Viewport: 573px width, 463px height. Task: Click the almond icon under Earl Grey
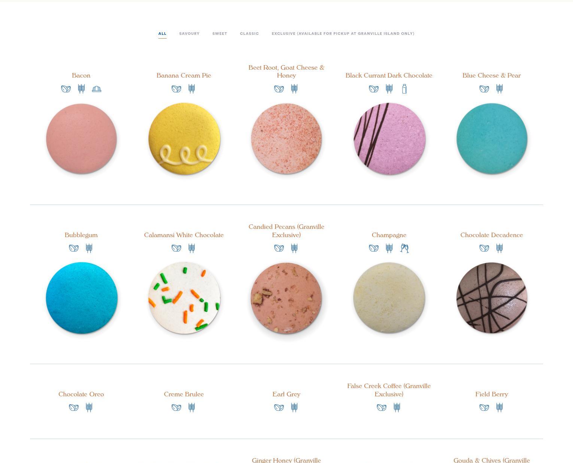(279, 407)
